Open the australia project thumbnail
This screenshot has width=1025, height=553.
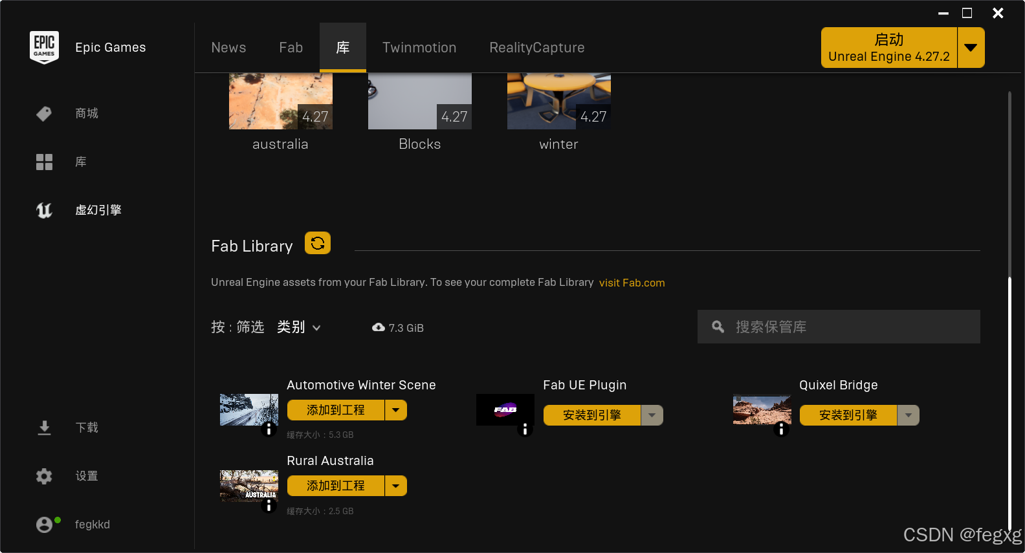[281, 101]
